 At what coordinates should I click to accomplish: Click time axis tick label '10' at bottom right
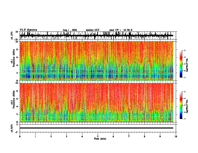pos(176,136)
